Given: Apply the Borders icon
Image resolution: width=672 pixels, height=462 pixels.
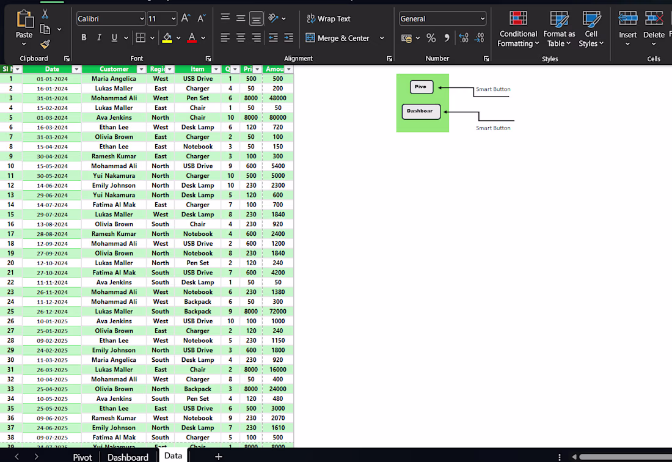Looking at the screenshot, I should coord(141,38).
